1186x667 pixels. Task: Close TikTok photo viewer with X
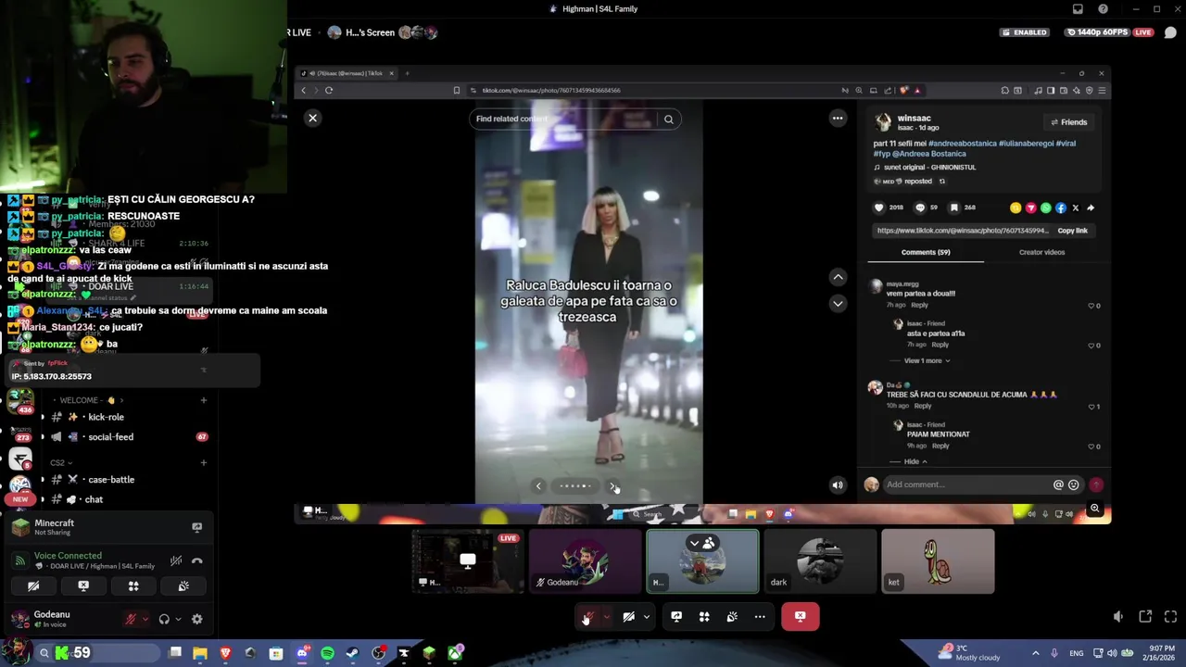(x=312, y=118)
